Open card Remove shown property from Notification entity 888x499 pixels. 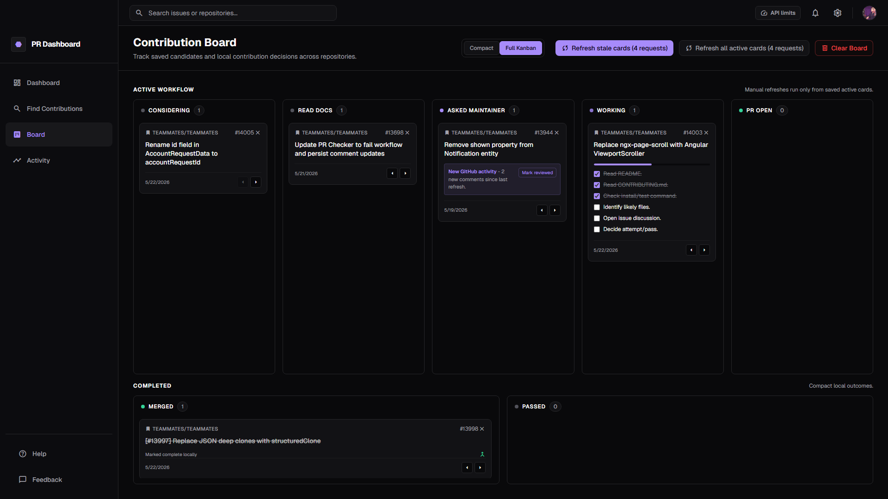tap(488, 149)
